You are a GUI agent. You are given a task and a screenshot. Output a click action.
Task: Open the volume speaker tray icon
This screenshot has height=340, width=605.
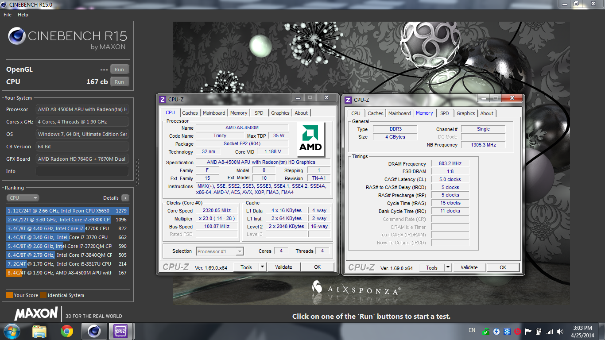pos(560,331)
